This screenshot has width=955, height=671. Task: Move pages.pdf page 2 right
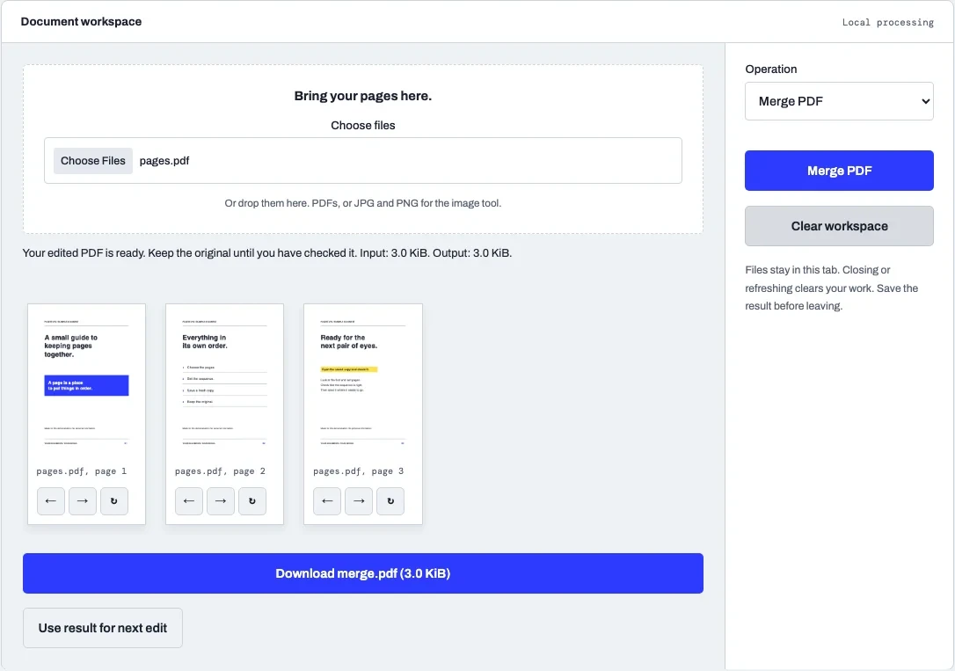coord(221,501)
